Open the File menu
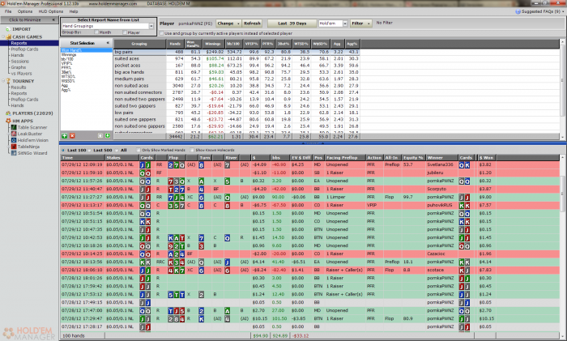 coord(8,11)
